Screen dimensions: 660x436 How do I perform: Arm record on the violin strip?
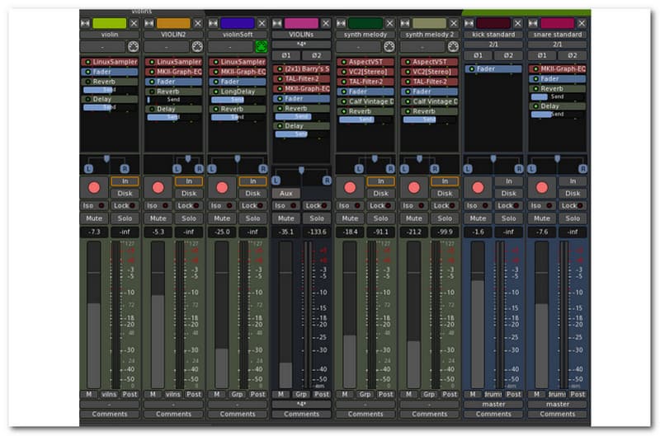click(x=94, y=188)
